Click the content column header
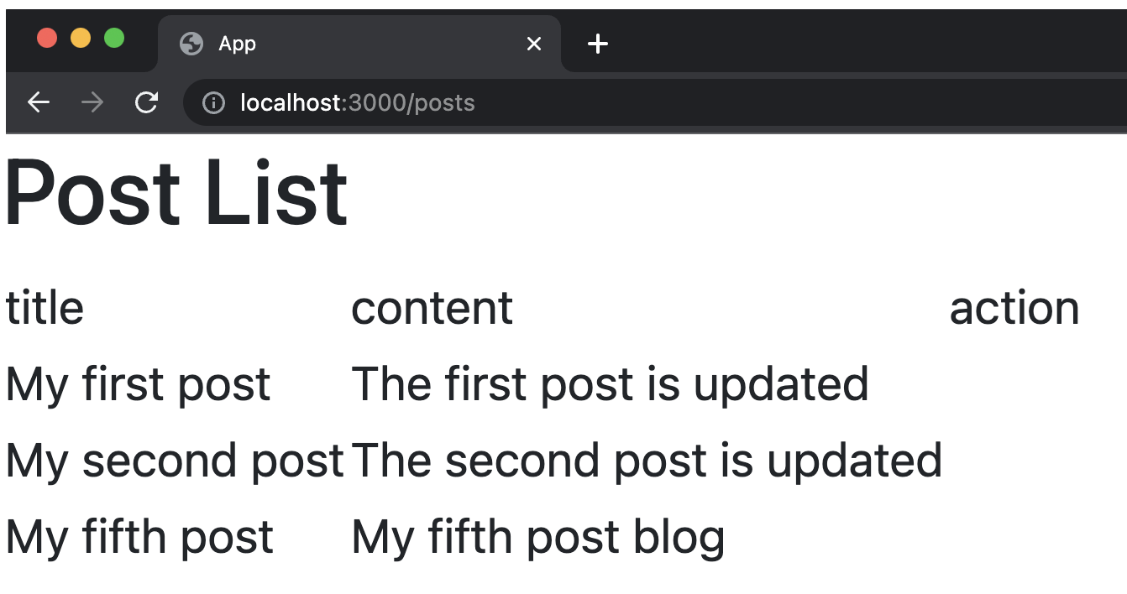Screen dimensions: 1127x594 pos(432,308)
